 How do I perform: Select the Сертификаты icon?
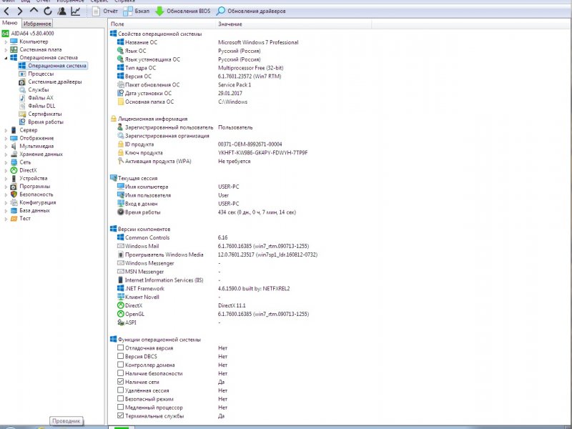(22, 114)
